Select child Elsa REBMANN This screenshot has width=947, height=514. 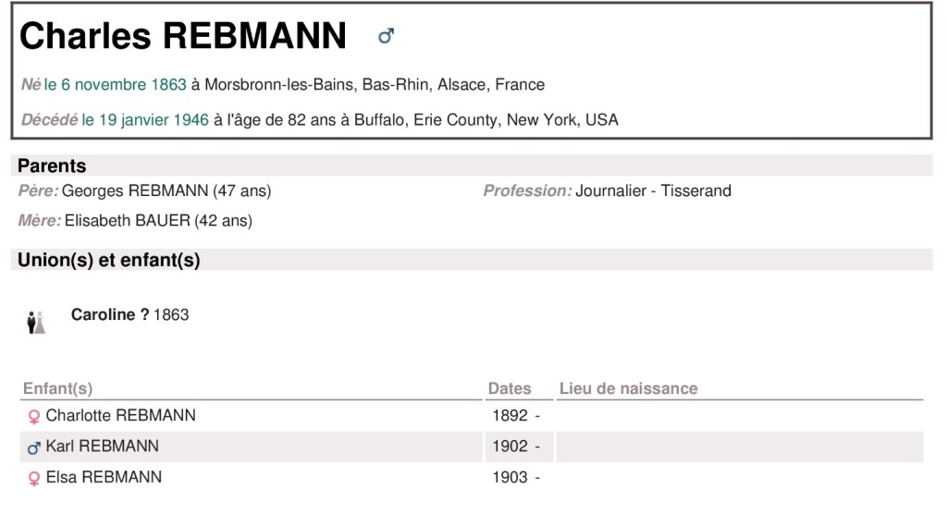[104, 478]
